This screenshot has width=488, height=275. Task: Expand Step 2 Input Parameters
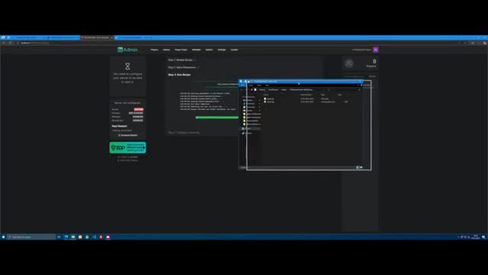coord(183,67)
